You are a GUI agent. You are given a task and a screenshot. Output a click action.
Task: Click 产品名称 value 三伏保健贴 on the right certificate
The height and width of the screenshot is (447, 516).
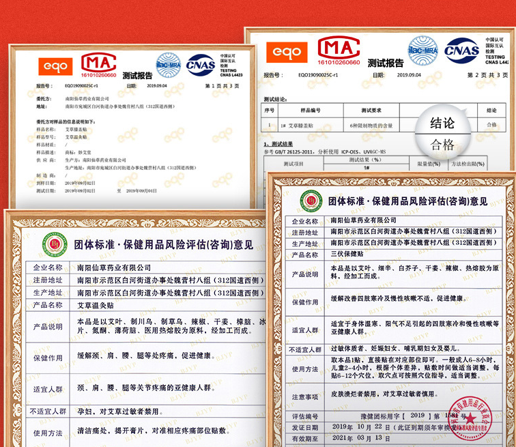[347, 254]
